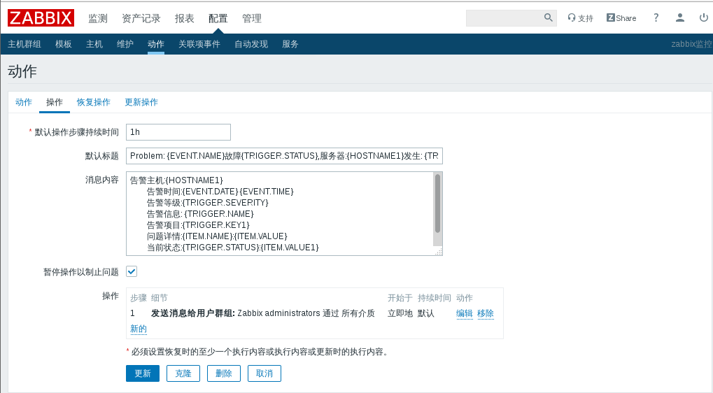Click the 开始于 column header
Screen dimensions: 713x393
coord(400,298)
